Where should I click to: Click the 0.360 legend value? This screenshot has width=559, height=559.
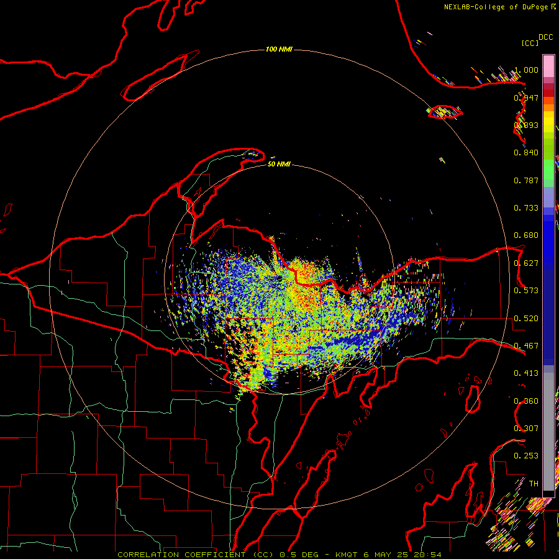click(x=526, y=401)
